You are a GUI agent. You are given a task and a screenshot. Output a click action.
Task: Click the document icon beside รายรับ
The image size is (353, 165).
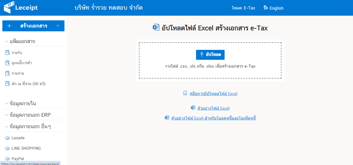7,52
